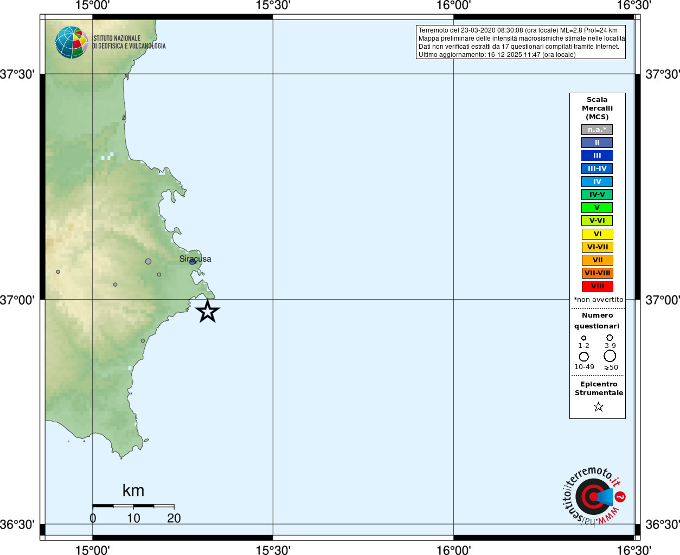Image resolution: width=680 pixels, height=555 pixels.
Task: Click the blue Siracusa intensity marker
Action: pyautogui.click(x=192, y=262)
